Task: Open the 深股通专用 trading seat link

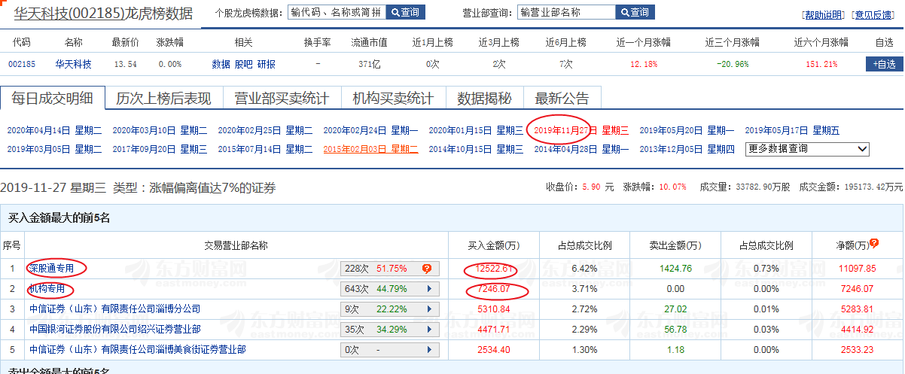Action: (52, 268)
